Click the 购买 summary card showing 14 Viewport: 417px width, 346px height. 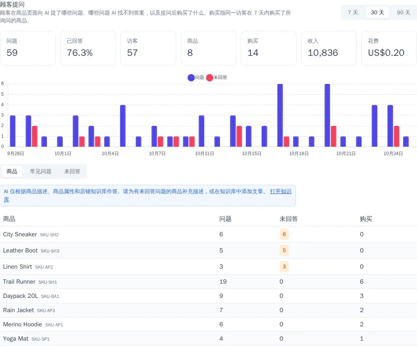[269, 48]
